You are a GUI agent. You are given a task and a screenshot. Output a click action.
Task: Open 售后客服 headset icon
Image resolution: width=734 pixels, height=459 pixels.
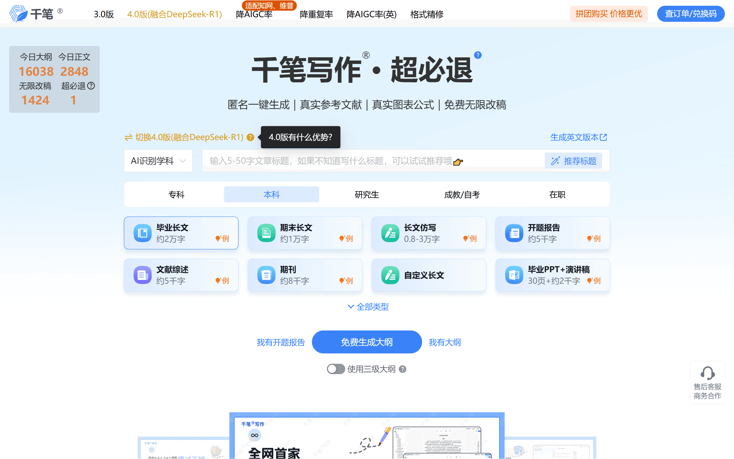707,374
